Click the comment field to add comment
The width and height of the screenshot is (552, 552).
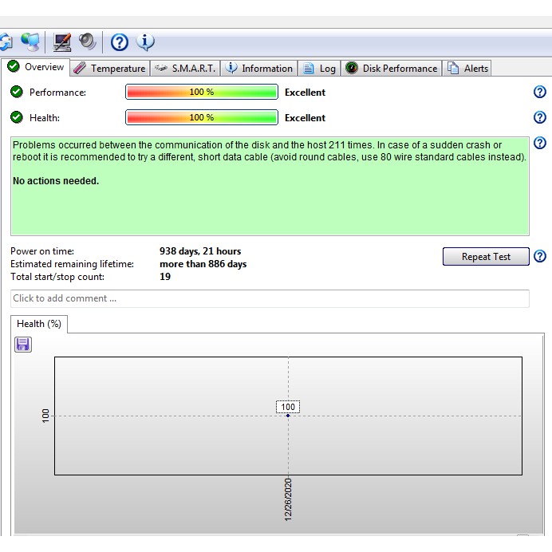(270, 298)
